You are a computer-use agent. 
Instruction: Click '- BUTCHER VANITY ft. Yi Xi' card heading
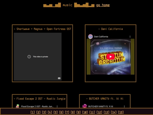pyautogui.click(x=105, y=99)
